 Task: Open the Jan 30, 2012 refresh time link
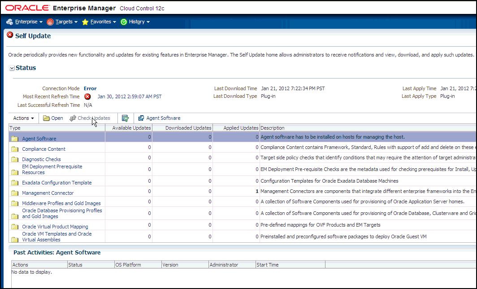(x=130, y=96)
